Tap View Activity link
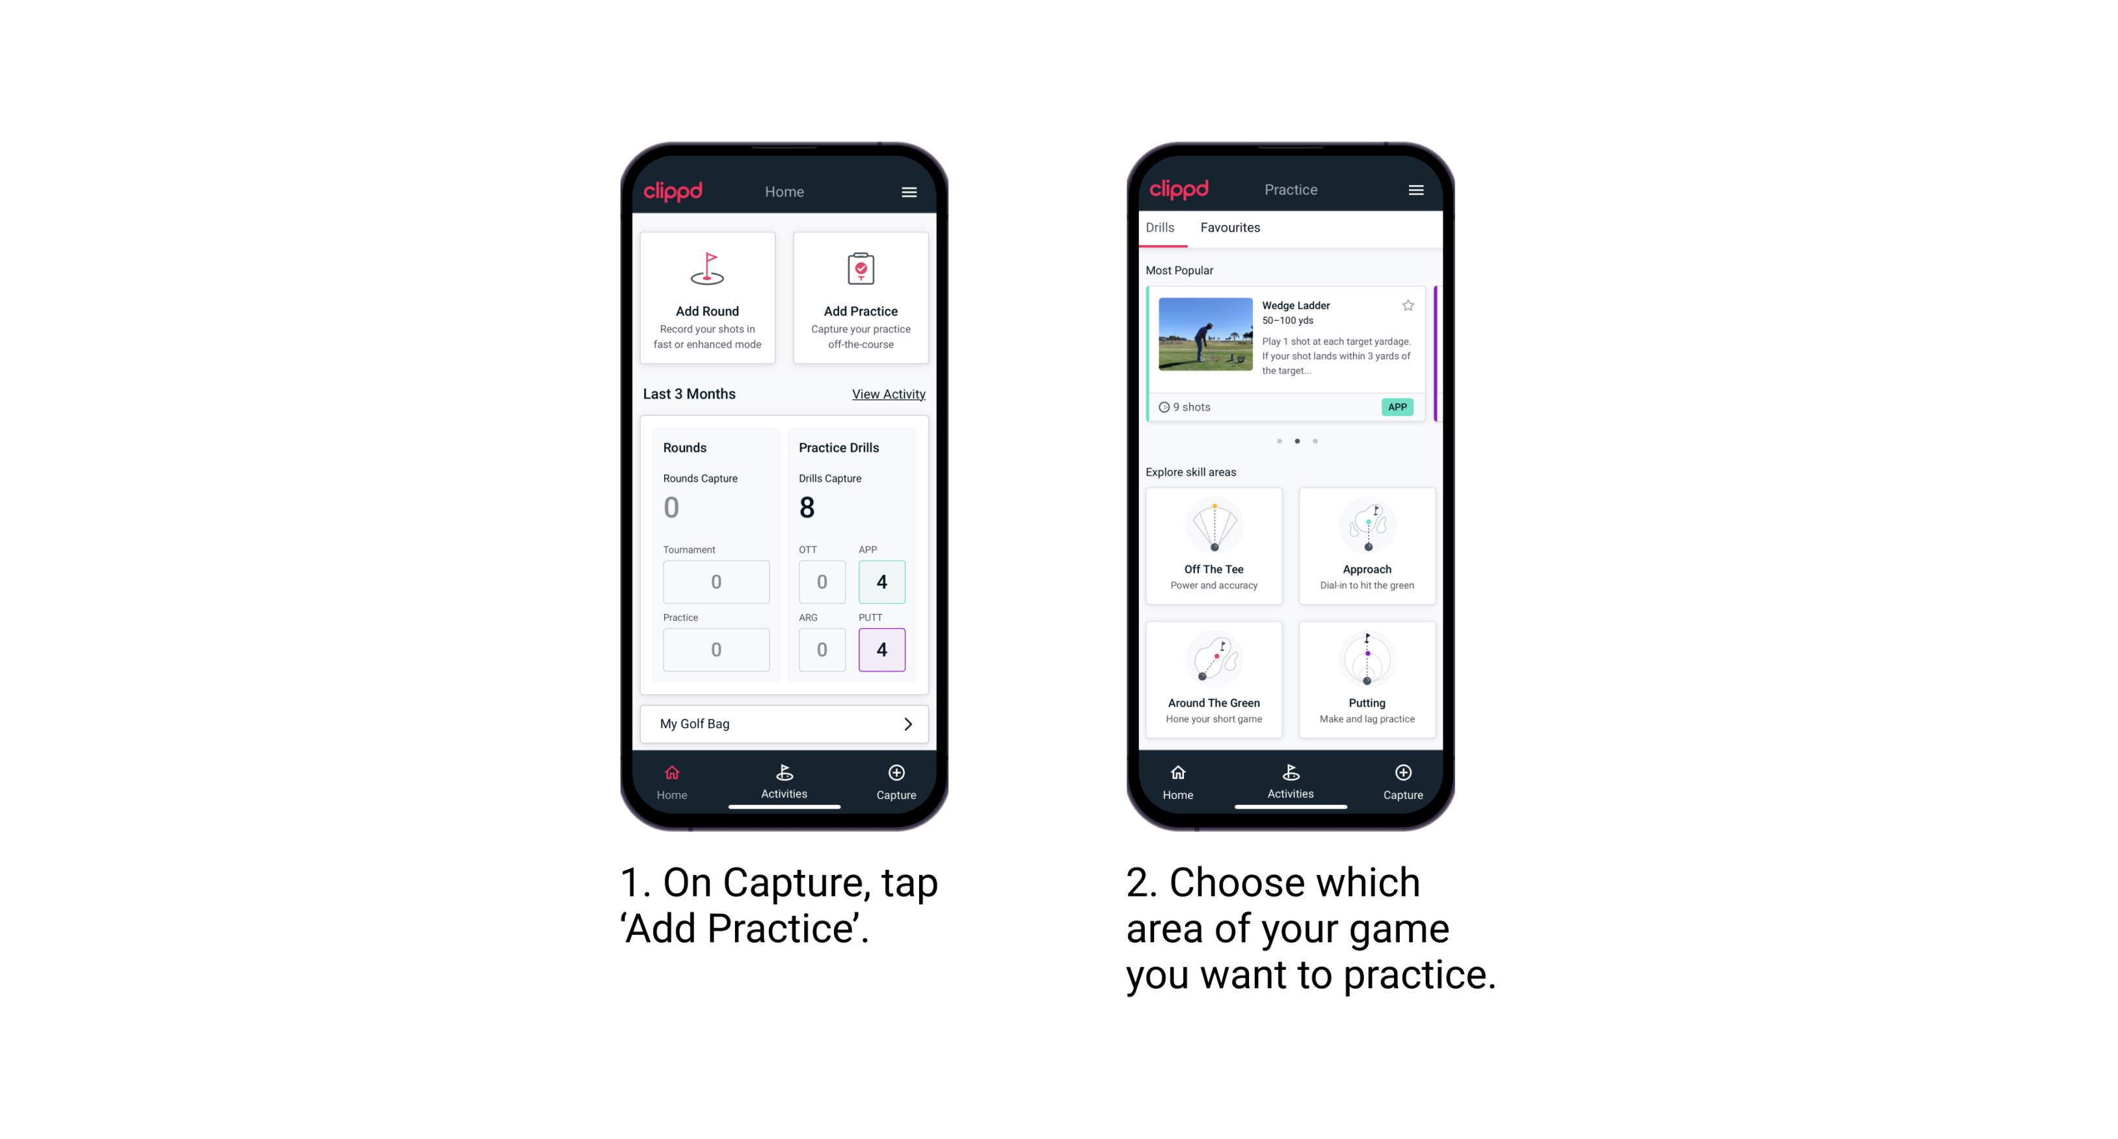This screenshot has height=1139, width=2118. (x=886, y=393)
